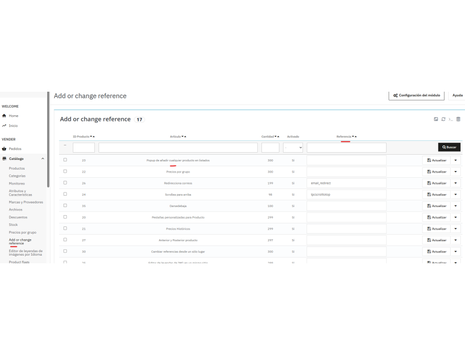This screenshot has height=355, width=465.
Task: Open Monitoreo menu item
Action: [x=16, y=183]
